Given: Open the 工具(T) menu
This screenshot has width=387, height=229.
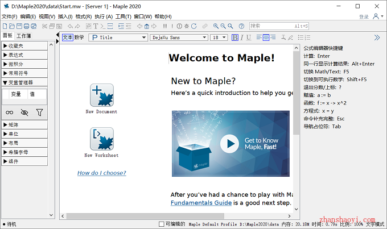Looking at the screenshot, I should click(123, 16).
